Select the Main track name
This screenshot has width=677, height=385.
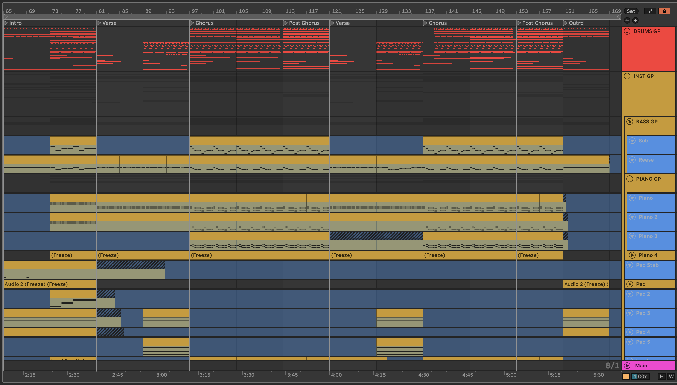tap(641, 366)
